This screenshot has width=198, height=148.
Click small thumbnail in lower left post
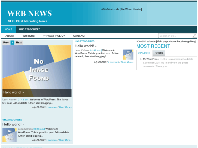pos(10,135)
